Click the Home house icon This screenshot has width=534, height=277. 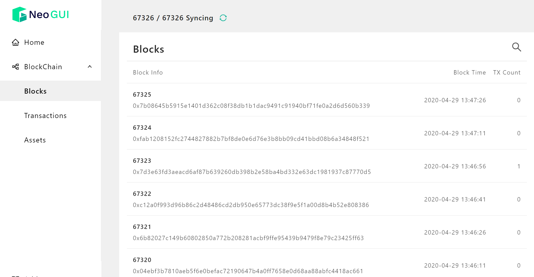pyautogui.click(x=16, y=42)
